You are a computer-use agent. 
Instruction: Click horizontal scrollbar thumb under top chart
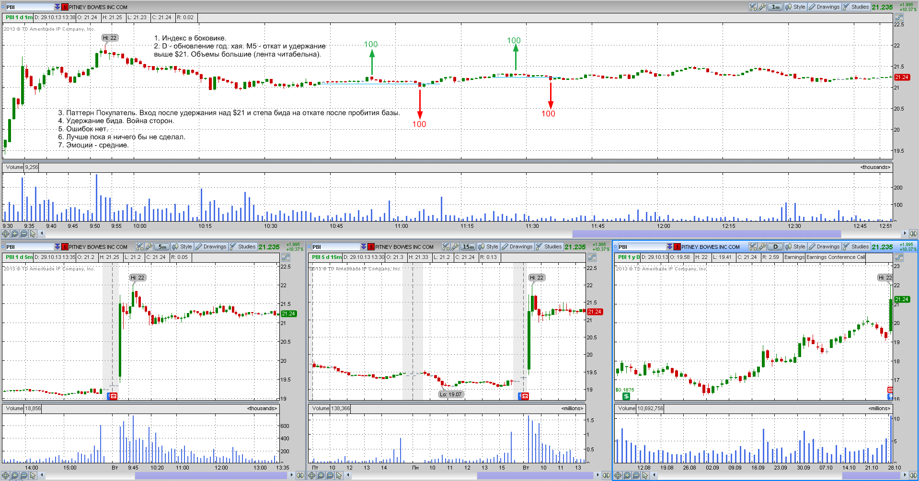[x=707, y=234]
